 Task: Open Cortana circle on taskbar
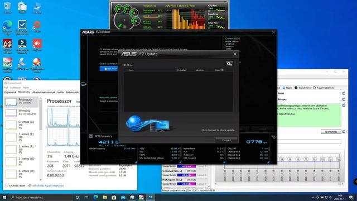click(77, 197)
